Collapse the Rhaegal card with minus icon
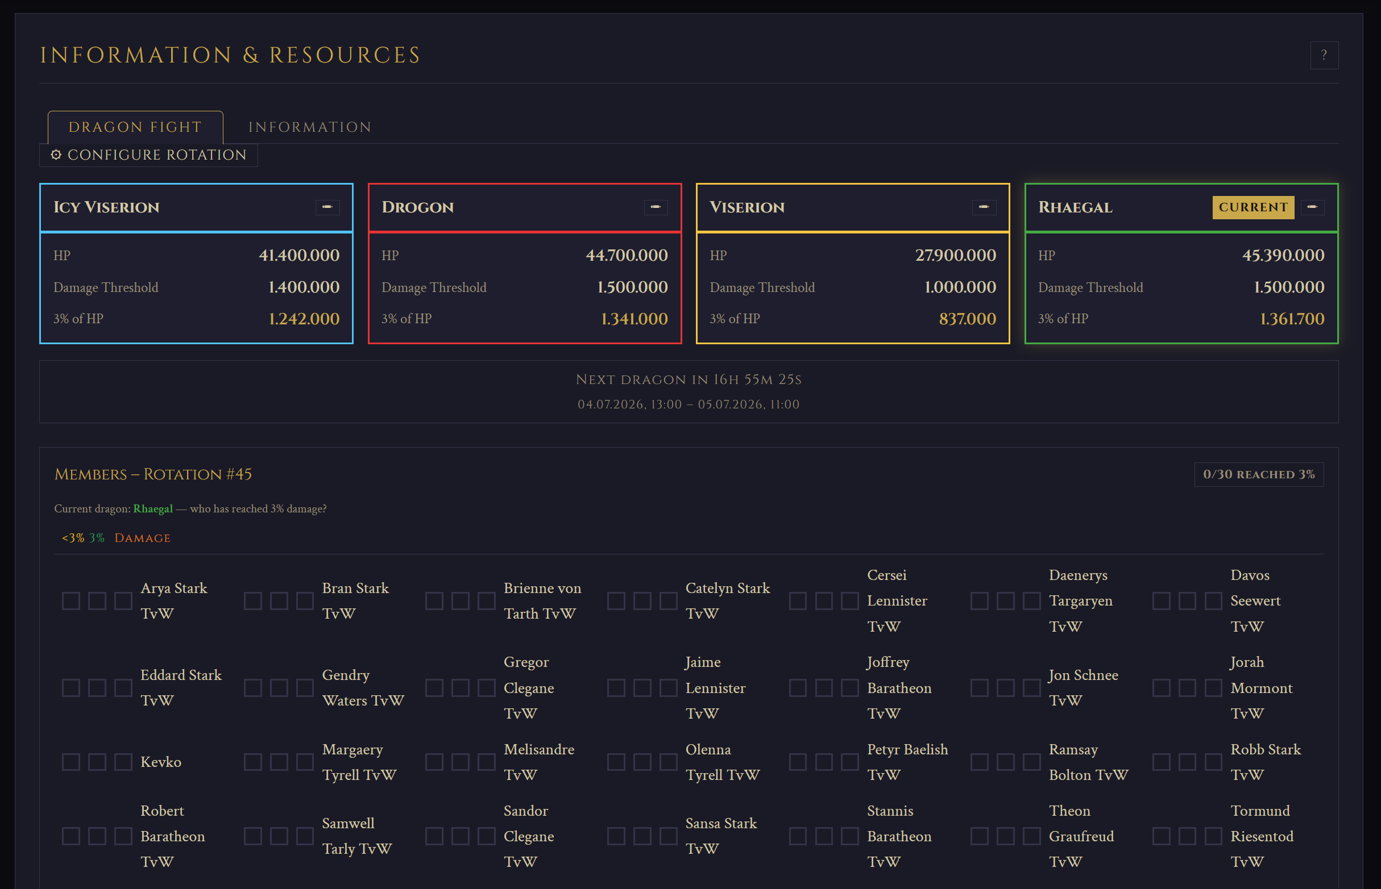 click(x=1312, y=207)
